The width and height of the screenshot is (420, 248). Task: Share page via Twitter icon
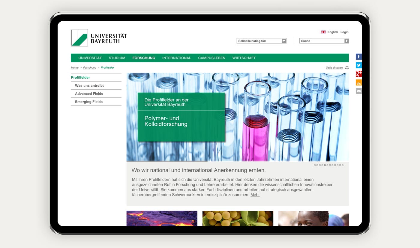click(359, 65)
